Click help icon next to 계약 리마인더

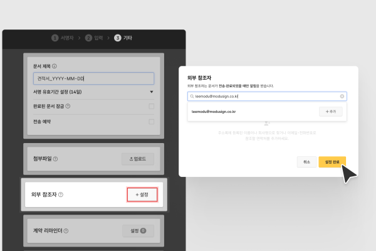coord(66,232)
